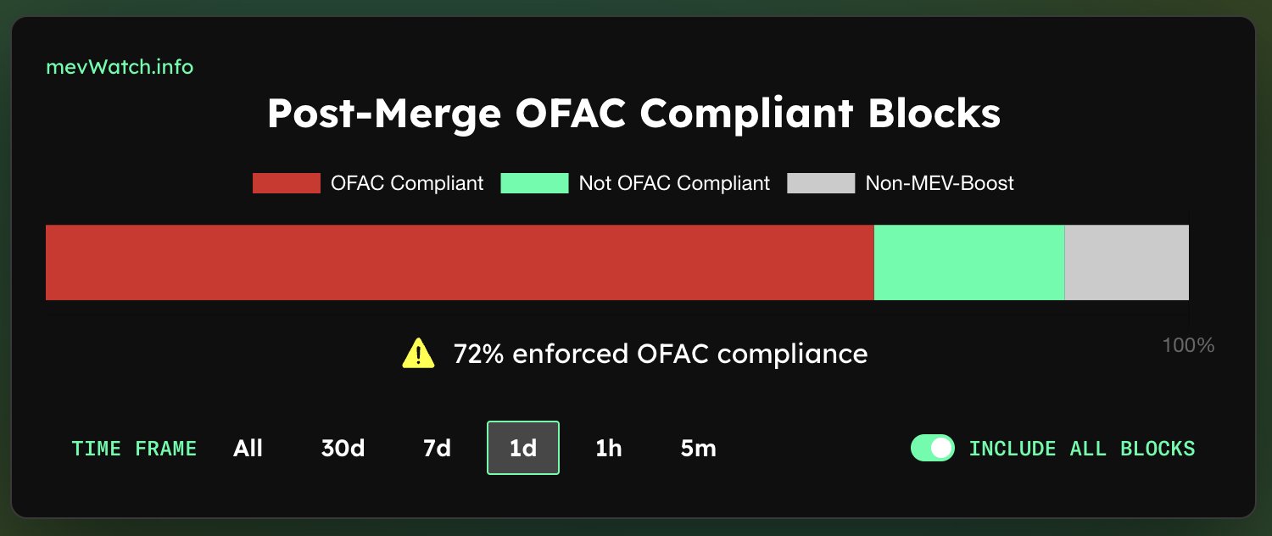The height and width of the screenshot is (536, 1272).
Task: Toggle the OFAC Compliant legend label
Action: click(407, 183)
